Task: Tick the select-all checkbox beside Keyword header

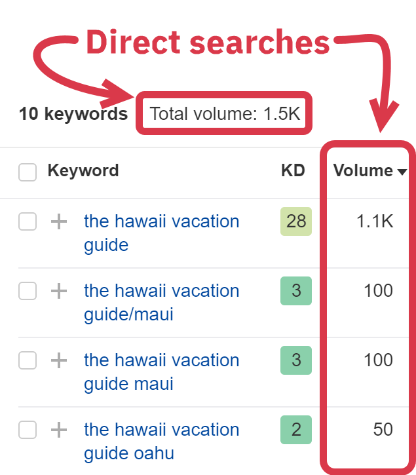Action: pos(28,172)
